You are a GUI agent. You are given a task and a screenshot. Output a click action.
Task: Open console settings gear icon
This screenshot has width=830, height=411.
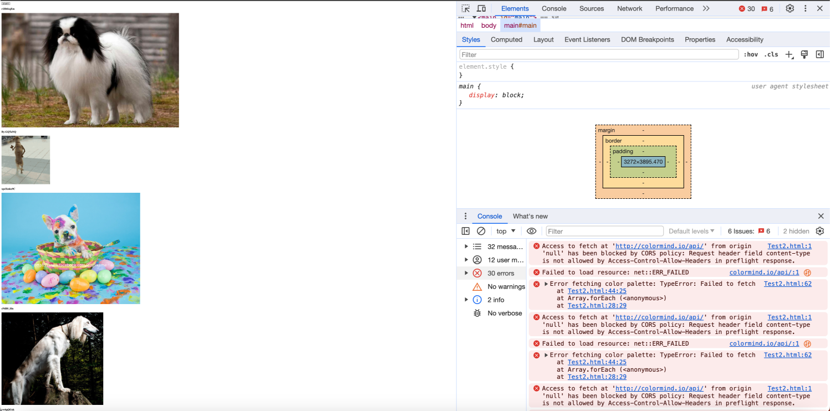click(820, 231)
